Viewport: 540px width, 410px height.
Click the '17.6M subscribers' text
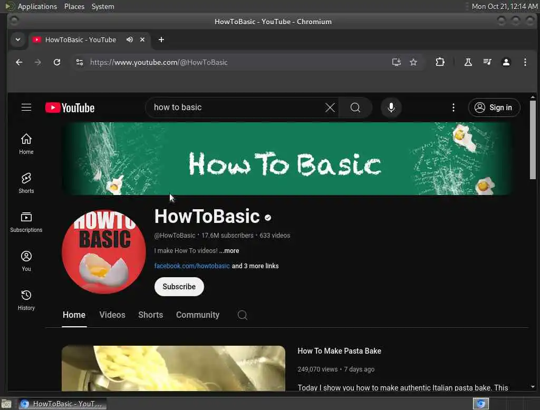pos(227,236)
